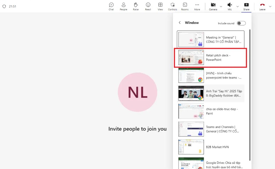Screen dimensions: 275x169
Task: Show the People list
Action: coord(123,6)
